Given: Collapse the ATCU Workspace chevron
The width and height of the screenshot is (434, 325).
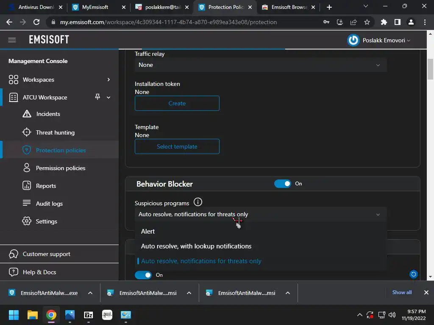Looking at the screenshot, I should 108,97.
